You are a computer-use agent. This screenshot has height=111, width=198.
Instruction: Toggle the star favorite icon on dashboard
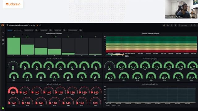click(37, 25)
